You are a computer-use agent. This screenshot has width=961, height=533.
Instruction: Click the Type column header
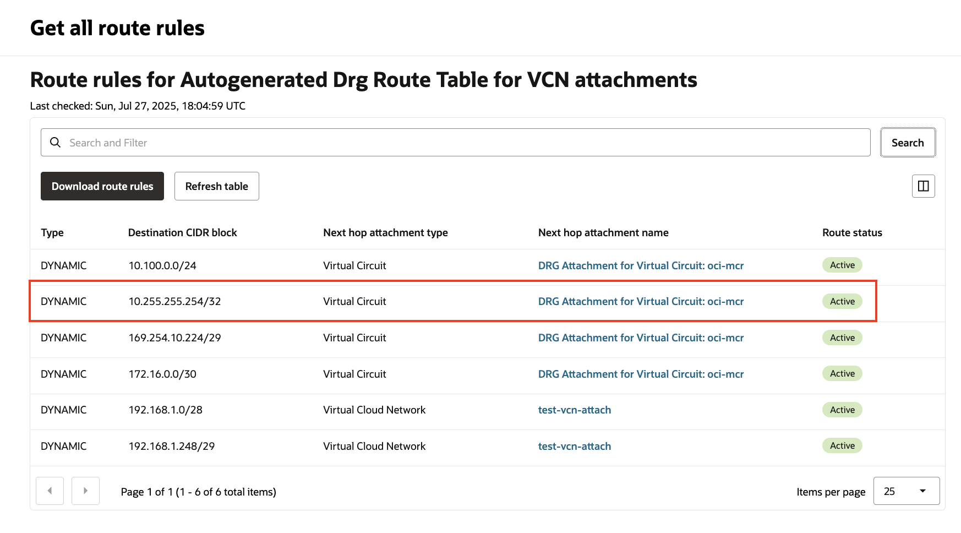tap(52, 232)
